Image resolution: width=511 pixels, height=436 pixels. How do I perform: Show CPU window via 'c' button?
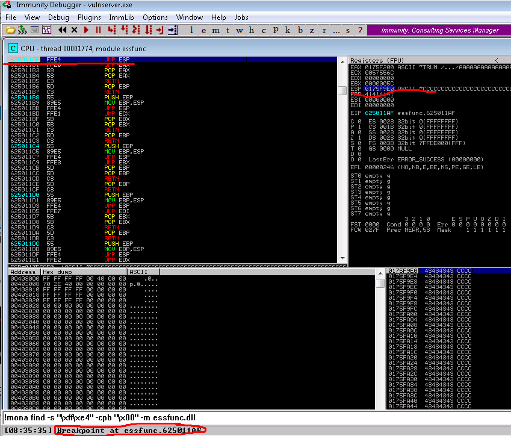coord(264,30)
